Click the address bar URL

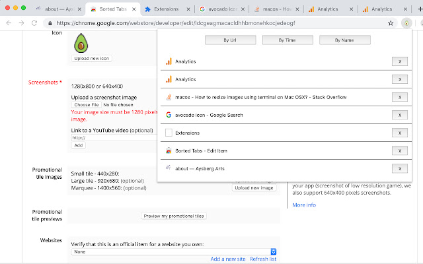coord(176,23)
